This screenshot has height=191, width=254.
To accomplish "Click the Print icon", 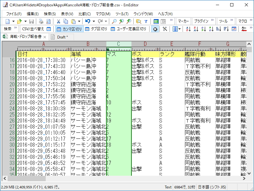I will 41,21.
